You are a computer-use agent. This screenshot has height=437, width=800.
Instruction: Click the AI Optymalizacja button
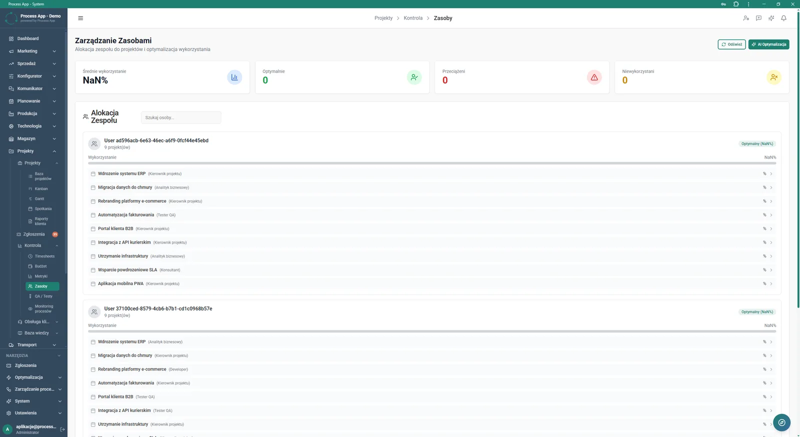pos(768,44)
